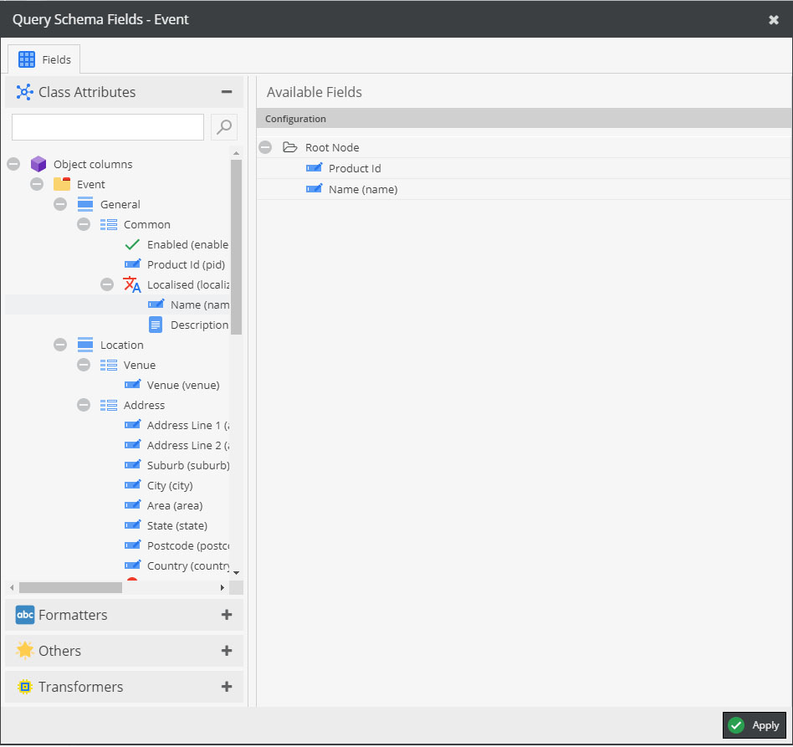Select the Enabled tree item label
793x747 pixels.
point(187,245)
